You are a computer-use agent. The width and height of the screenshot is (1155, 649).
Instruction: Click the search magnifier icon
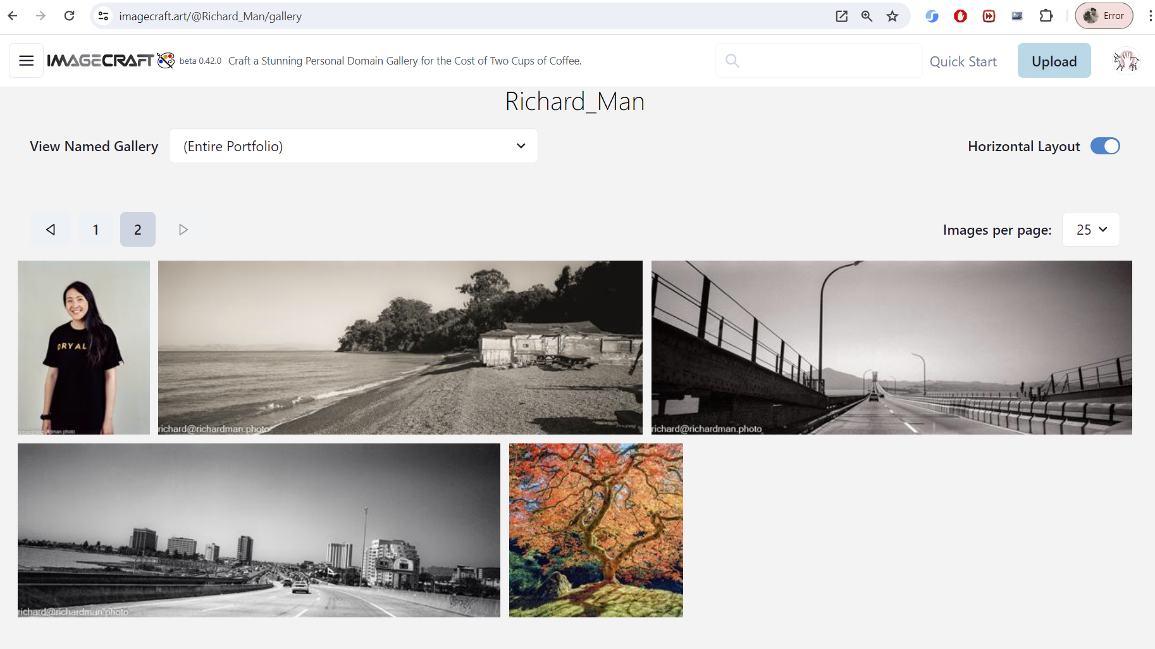point(732,61)
